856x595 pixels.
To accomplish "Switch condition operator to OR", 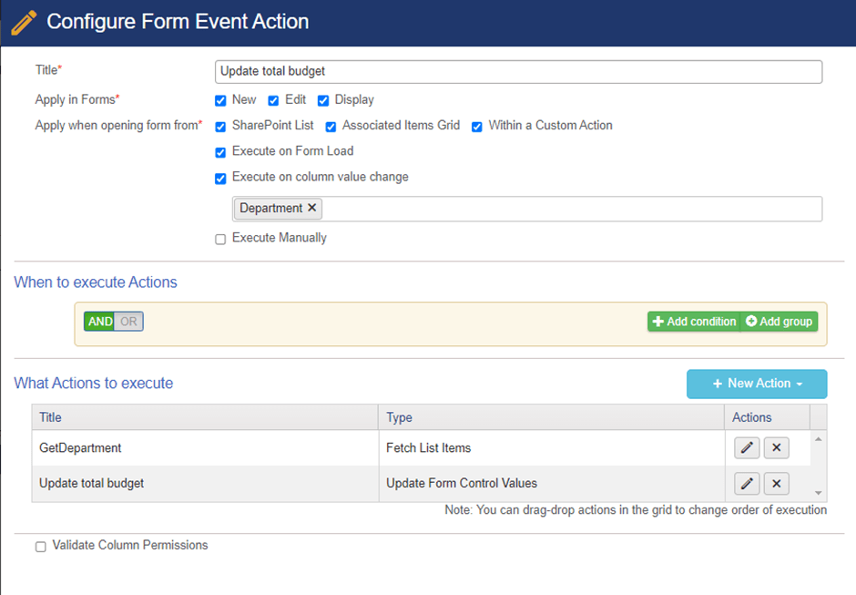I will [128, 322].
